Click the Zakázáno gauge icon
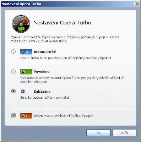This screenshot has height=142, width=141. point(23,91)
